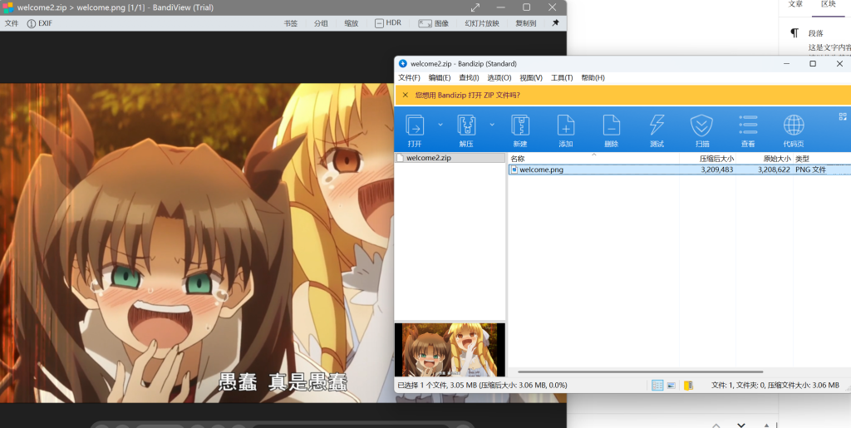Expand the dropdown arrow beside 打开
This screenshot has width=851, height=428.
(x=440, y=125)
